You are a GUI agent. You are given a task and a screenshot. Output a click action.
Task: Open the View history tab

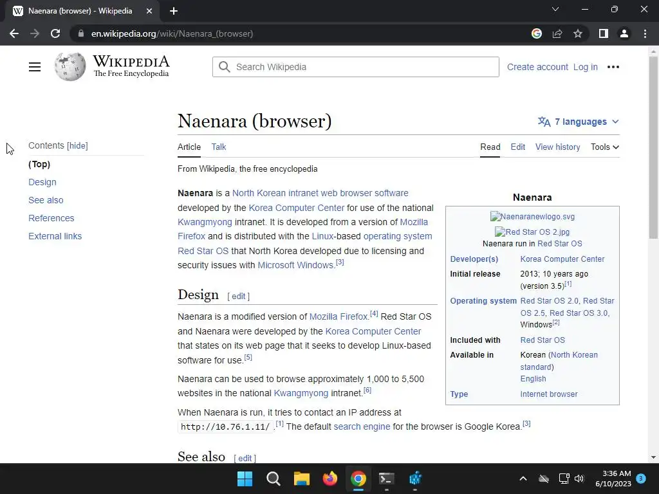pos(557,147)
